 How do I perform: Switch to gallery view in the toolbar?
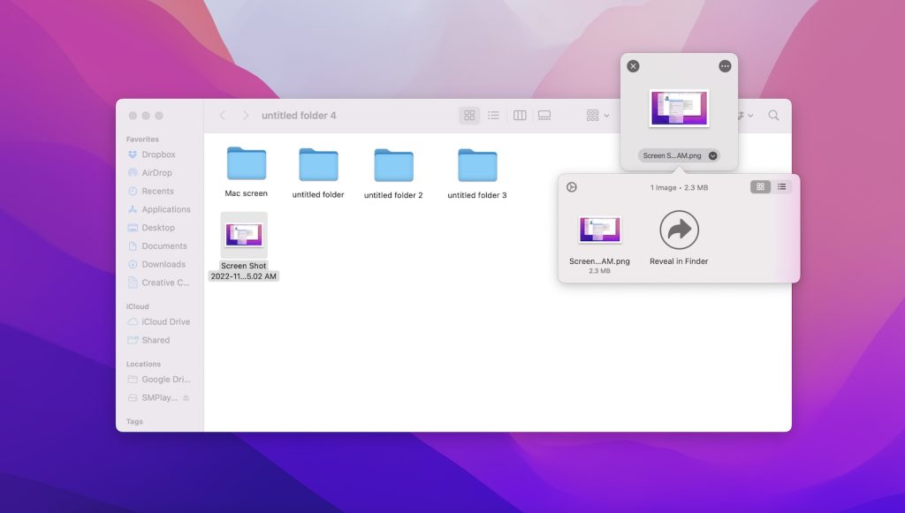coord(542,115)
